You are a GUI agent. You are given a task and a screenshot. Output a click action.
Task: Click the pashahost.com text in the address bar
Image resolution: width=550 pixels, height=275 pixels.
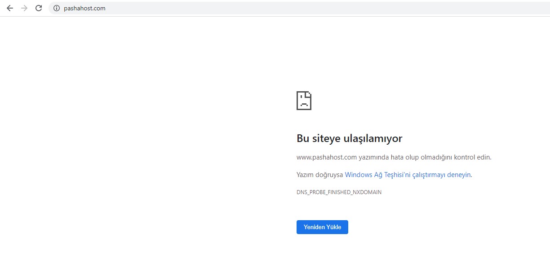(84, 8)
